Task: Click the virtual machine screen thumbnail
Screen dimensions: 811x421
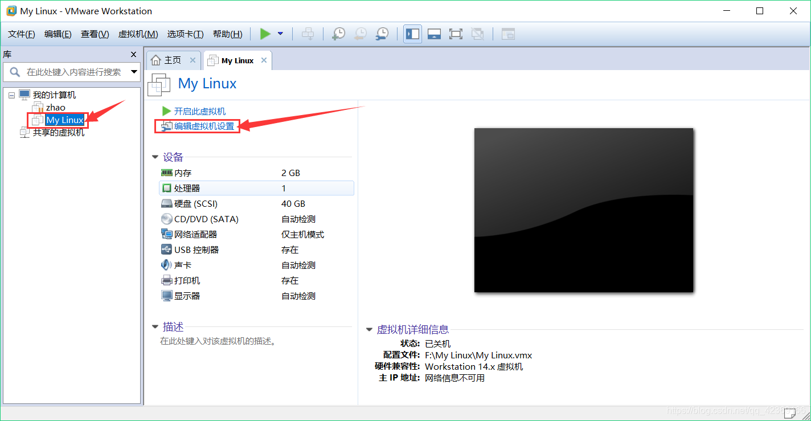Action: [584, 210]
